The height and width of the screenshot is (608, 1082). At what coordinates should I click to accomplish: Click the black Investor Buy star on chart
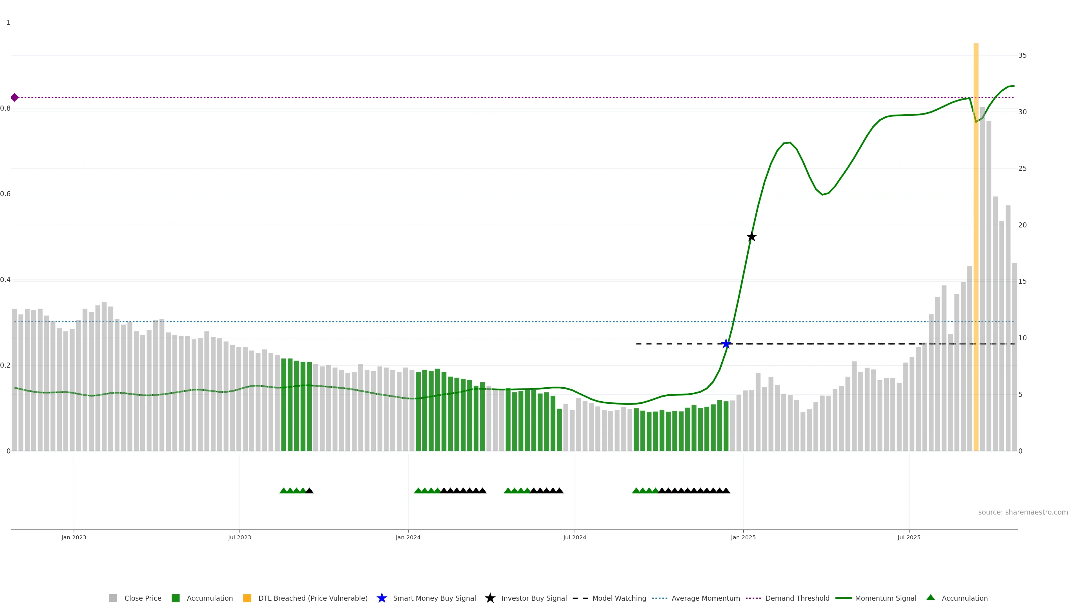[x=751, y=237]
